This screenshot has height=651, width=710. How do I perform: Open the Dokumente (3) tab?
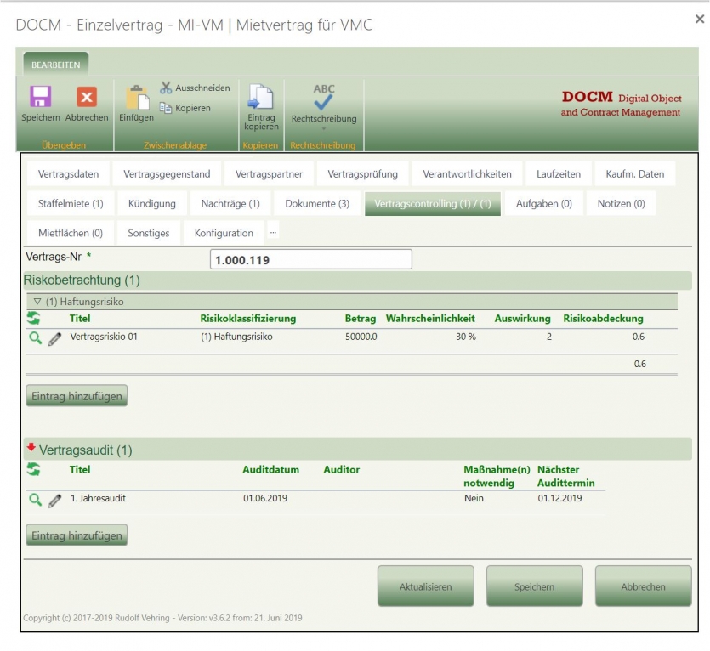[x=317, y=203]
